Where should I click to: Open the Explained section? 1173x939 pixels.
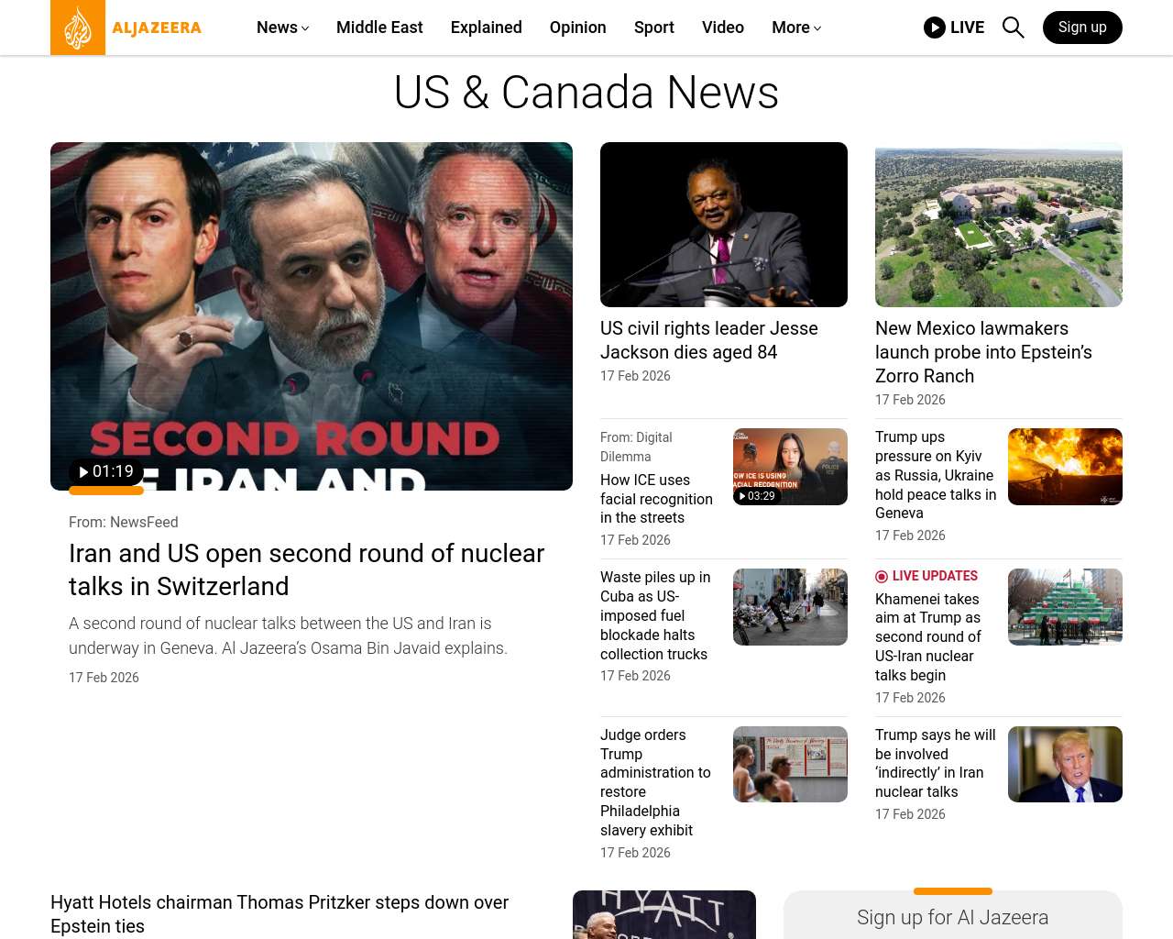pyautogui.click(x=486, y=28)
